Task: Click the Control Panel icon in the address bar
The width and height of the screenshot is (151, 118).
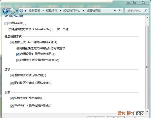Action: click(x=21, y=10)
